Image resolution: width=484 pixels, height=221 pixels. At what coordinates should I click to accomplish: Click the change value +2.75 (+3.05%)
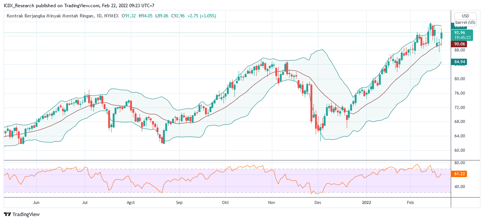click(202, 16)
